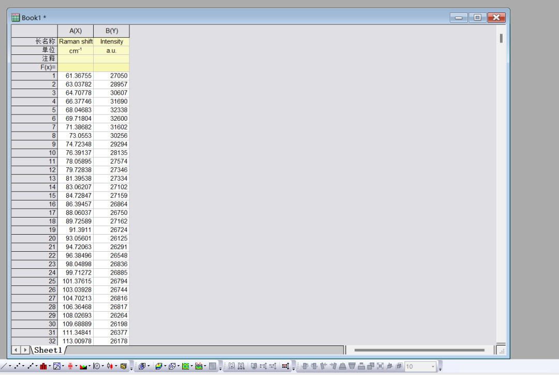Click the 3D color map surface icon
Screen dimensions: 559x375
click(158, 366)
